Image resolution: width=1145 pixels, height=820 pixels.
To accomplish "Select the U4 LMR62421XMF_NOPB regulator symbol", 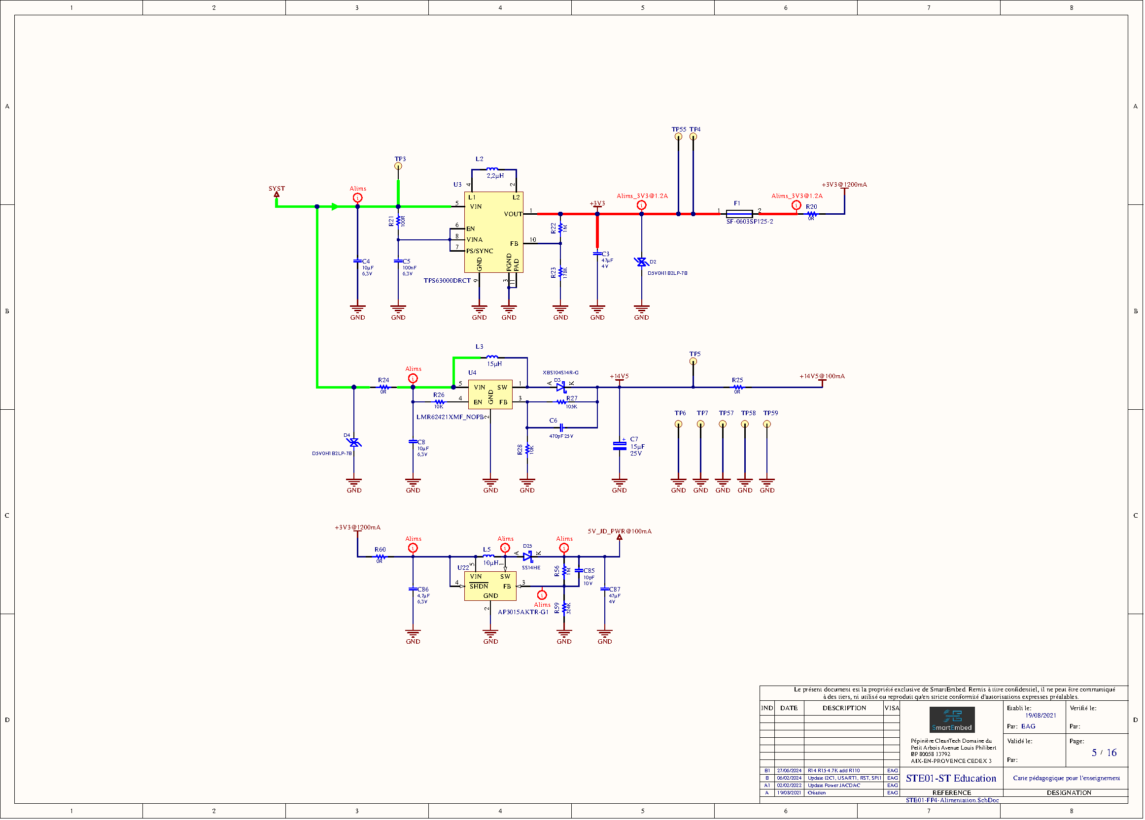I will tap(490, 394).
